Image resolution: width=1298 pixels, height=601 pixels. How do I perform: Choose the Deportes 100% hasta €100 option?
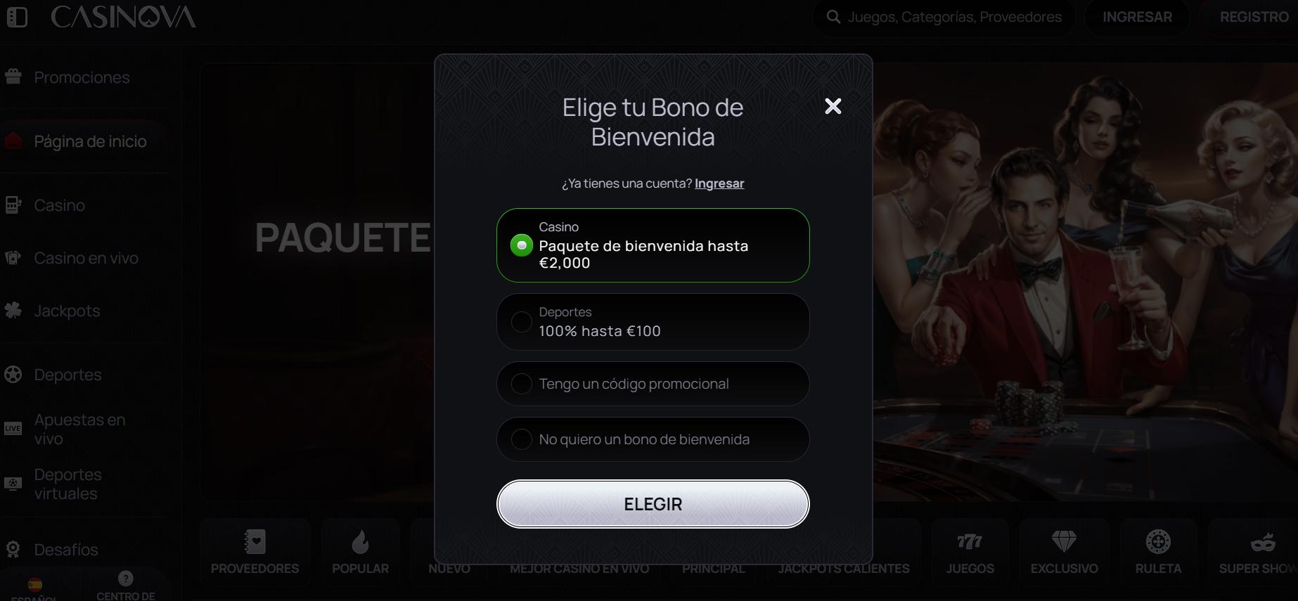(x=653, y=322)
